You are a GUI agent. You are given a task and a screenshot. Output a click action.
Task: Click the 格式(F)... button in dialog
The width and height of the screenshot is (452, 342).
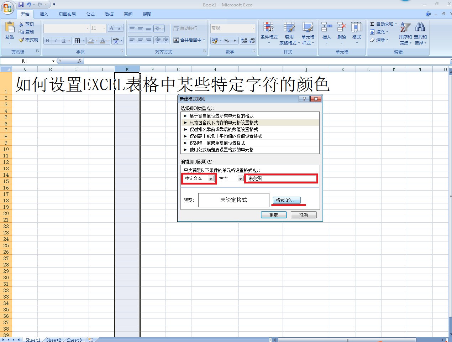pos(287,200)
